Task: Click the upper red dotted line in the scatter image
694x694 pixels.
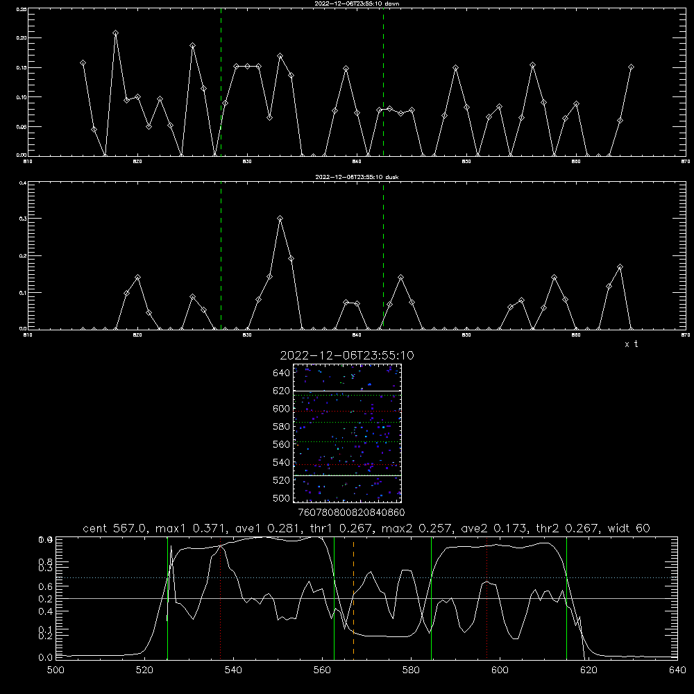Action: (348, 411)
